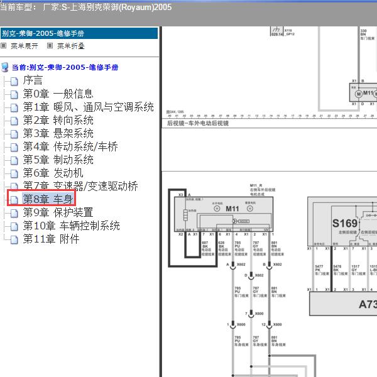Click the A73 module block in diagram
Viewport: 377px width, 377px height.
[x=343, y=303]
